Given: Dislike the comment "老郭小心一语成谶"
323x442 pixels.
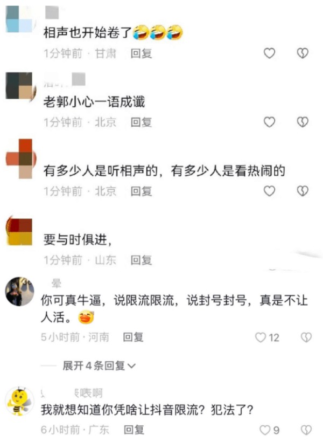Looking at the screenshot, I should (303, 122).
